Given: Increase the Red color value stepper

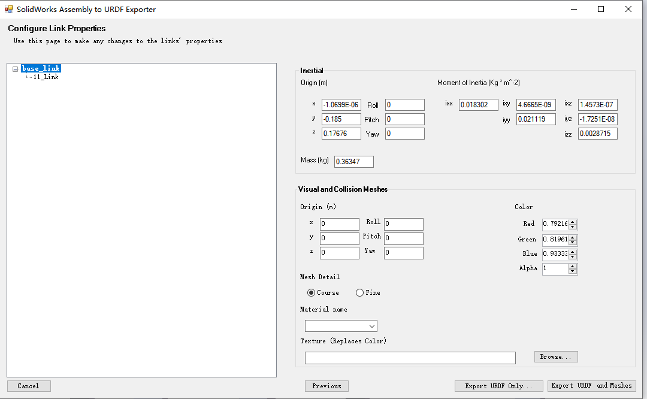Looking at the screenshot, I should click(573, 222).
